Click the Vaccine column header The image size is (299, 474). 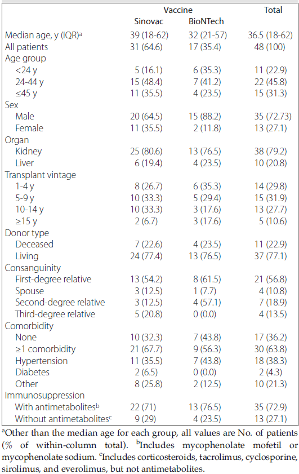[x=178, y=10]
